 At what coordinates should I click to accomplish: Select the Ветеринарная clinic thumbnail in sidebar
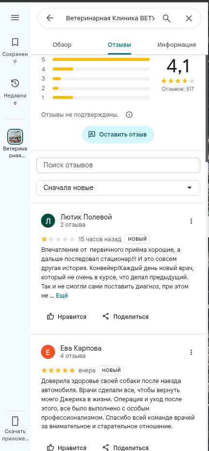15,137
